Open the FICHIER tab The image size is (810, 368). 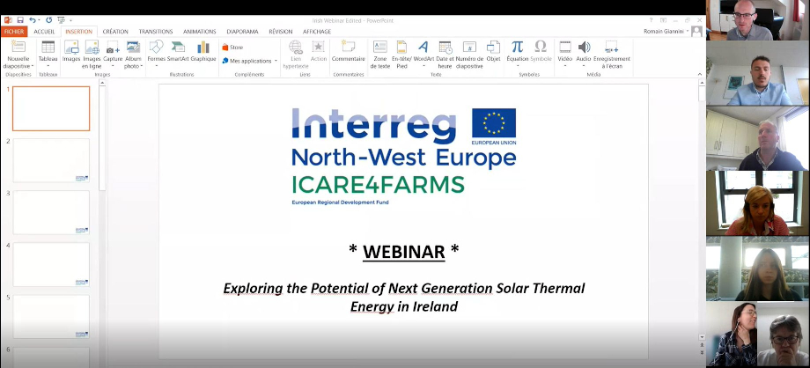coord(14,32)
